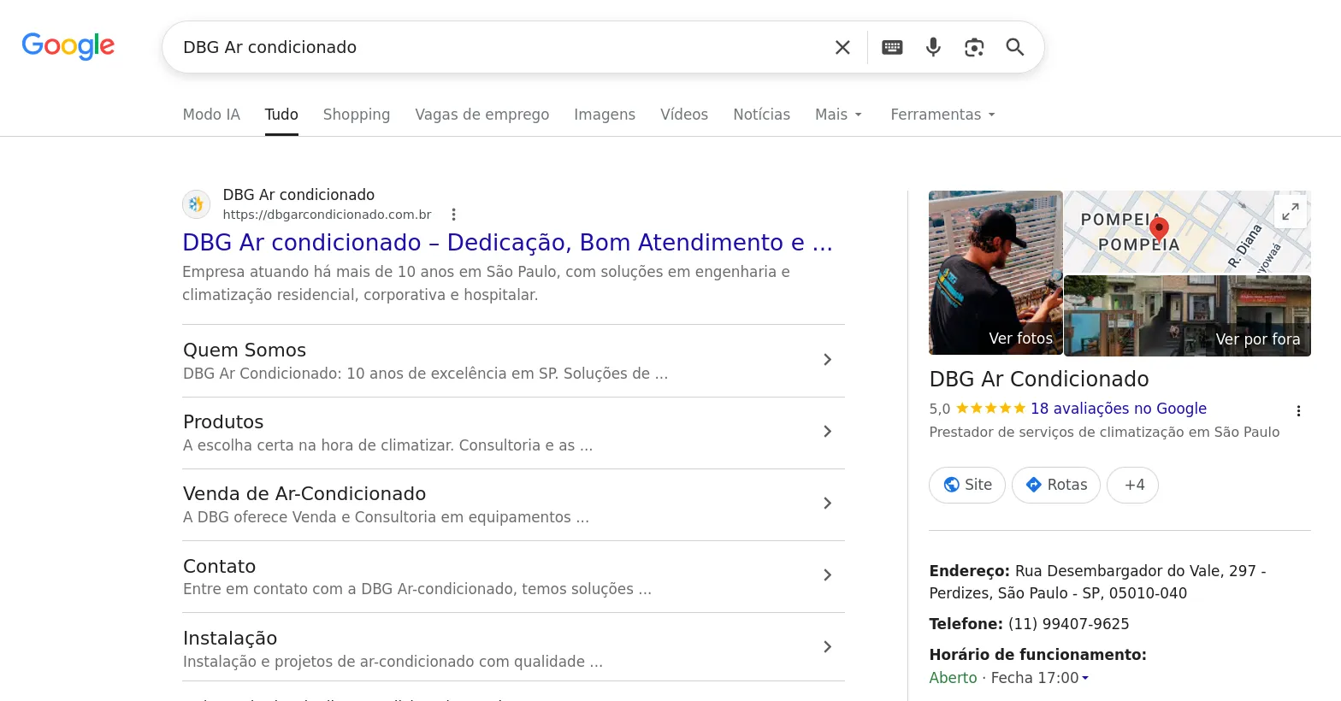Start voice search with the microphone icon
Viewport: 1341px width, 701px height.
pyautogui.click(x=933, y=47)
